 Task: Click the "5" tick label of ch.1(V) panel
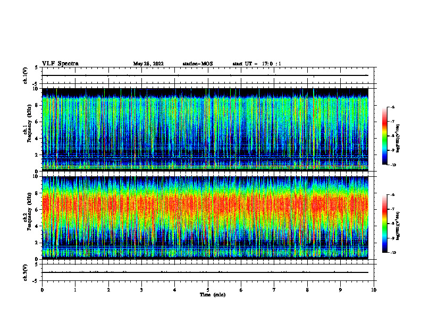coord(37,67)
